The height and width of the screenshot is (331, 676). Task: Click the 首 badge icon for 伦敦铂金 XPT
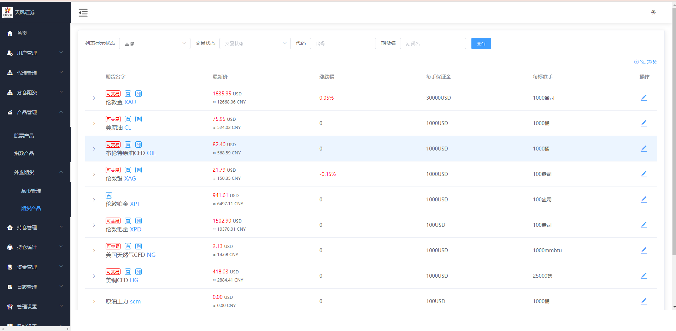pos(109,195)
